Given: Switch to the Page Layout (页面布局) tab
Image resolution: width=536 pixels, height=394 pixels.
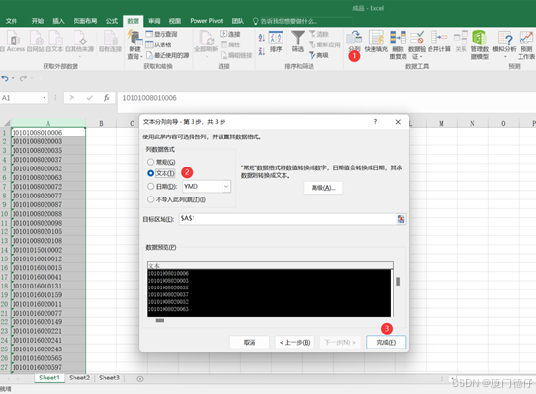Looking at the screenshot, I should [85, 21].
